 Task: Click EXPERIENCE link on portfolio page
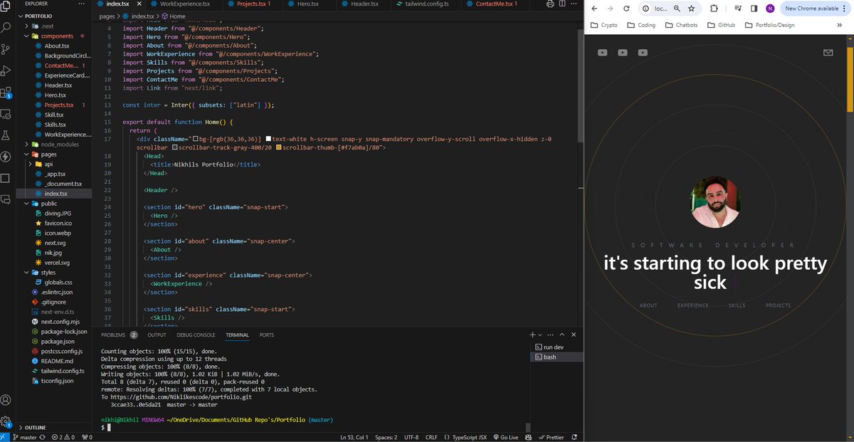click(x=692, y=305)
